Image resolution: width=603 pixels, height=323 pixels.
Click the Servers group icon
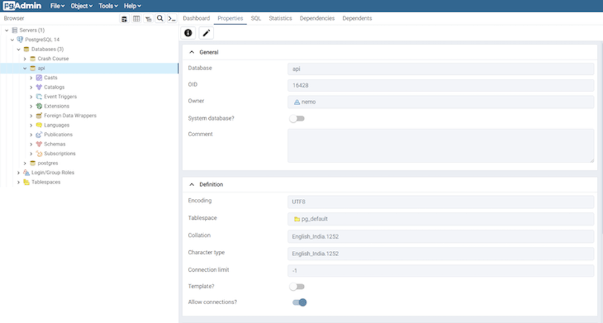click(15, 30)
